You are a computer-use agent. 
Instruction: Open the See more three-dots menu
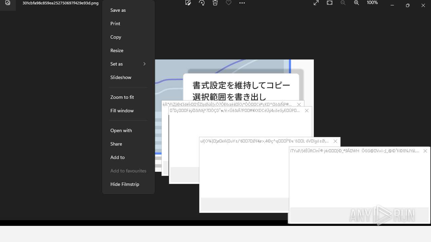[242, 3]
